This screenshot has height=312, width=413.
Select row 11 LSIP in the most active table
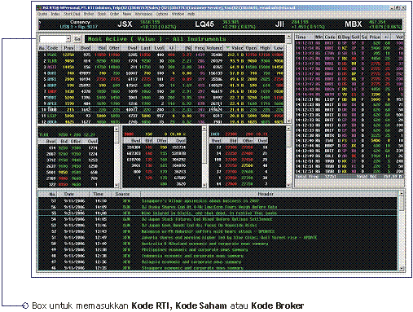(161, 116)
